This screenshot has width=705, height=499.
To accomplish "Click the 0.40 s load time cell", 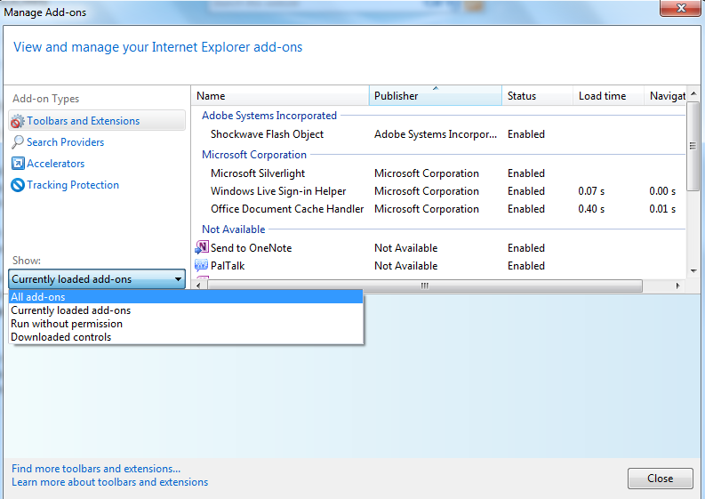I will (591, 209).
